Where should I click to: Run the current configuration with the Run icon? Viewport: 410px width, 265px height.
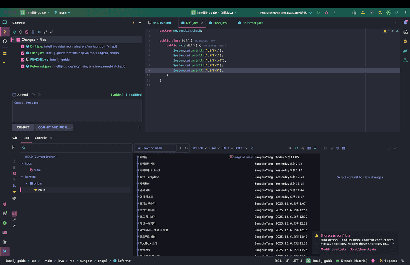tap(318, 12)
